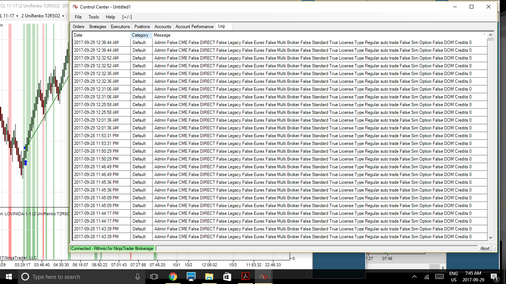Click the 10/2 date label on the chart axis

pyautogui.click(x=188, y=265)
